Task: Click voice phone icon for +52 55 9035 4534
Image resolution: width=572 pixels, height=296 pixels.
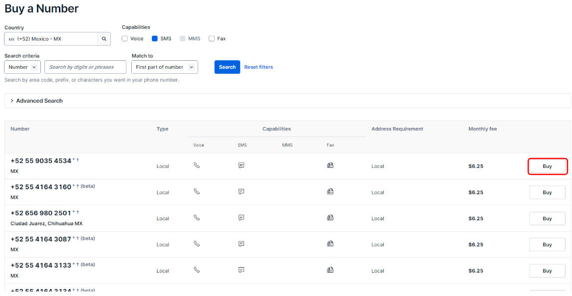Action: [197, 165]
